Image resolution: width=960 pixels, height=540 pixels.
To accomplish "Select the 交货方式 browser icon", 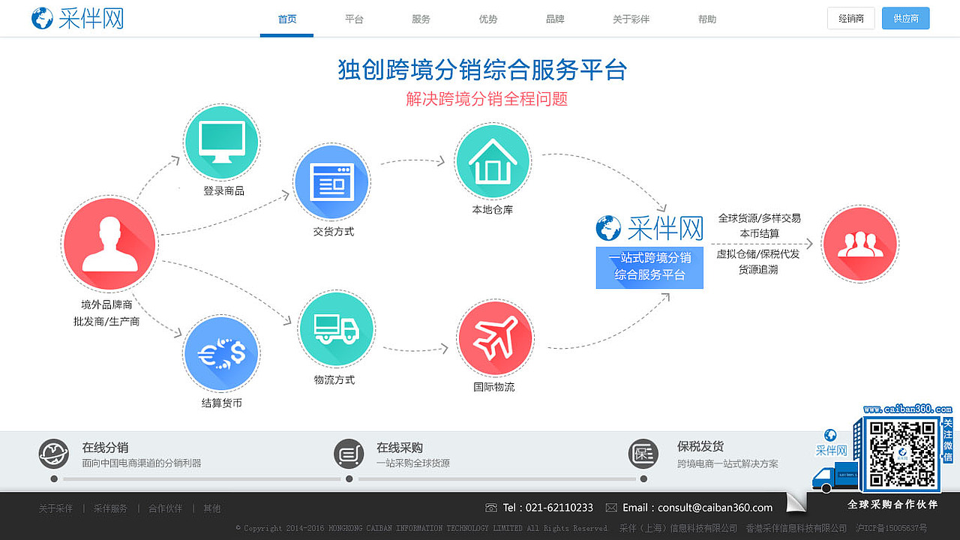I will pyautogui.click(x=332, y=181).
